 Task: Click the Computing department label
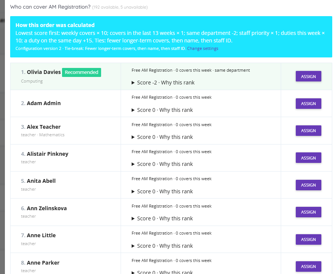[x=32, y=81]
